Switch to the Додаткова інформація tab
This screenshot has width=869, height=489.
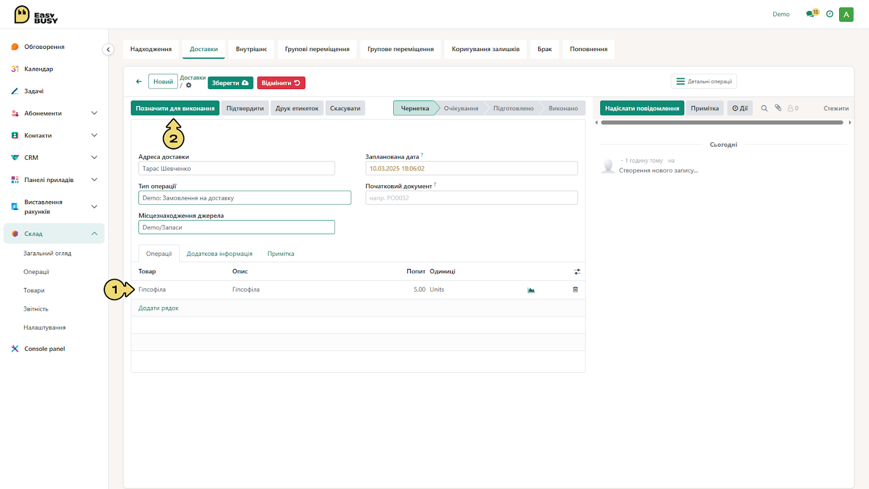click(x=219, y=254)
